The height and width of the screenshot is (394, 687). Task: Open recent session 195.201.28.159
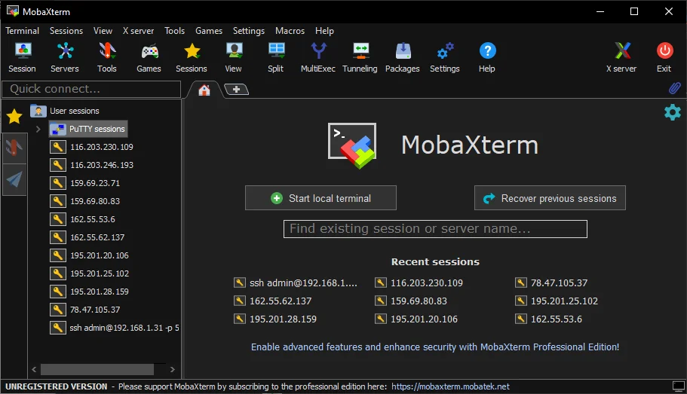point(275,319)
